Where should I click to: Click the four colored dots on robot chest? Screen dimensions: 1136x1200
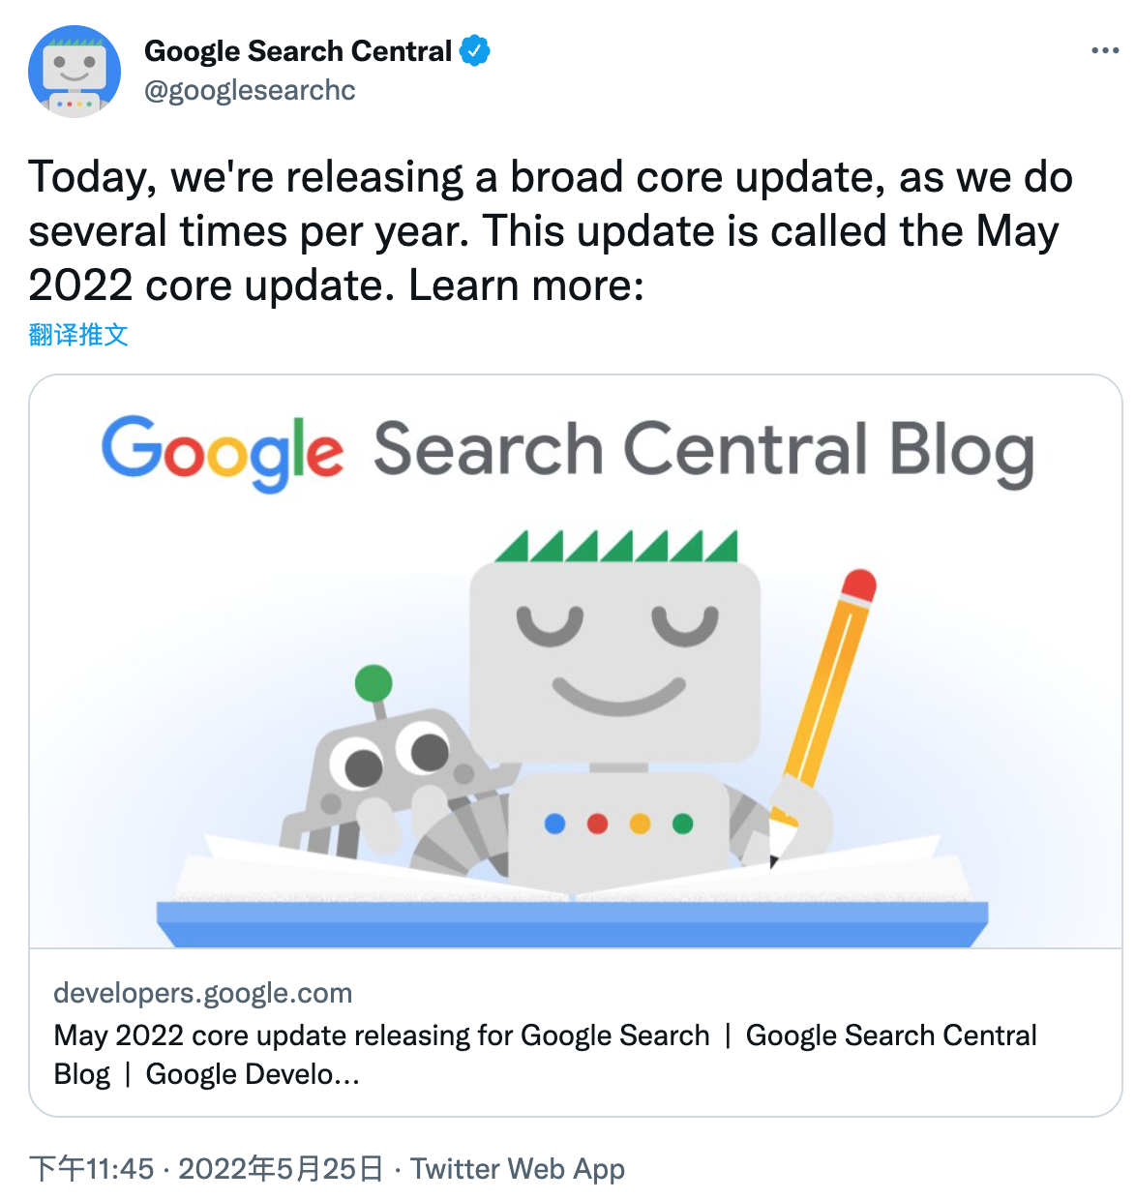point(618,824)
